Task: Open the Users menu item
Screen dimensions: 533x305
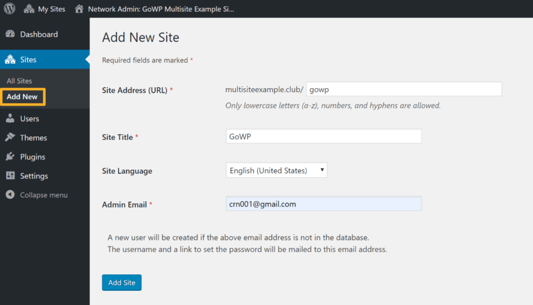Action: pyautogui.click(x=45, y=118)
